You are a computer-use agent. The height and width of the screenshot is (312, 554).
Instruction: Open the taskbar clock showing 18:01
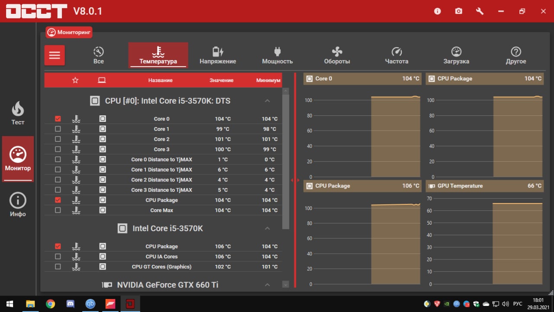point(538,303)
